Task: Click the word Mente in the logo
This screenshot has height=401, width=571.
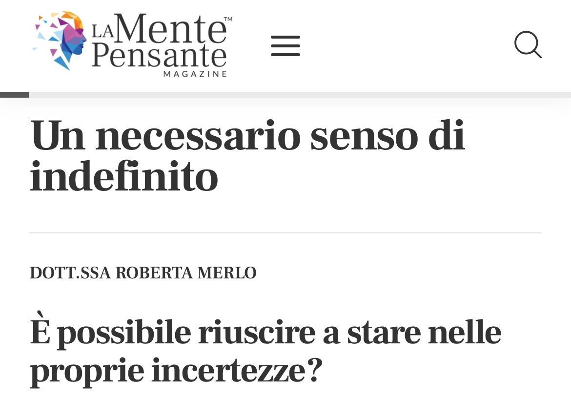Action: [171, 28]
